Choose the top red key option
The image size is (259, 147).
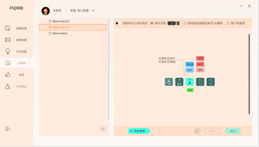pos(200,58)
